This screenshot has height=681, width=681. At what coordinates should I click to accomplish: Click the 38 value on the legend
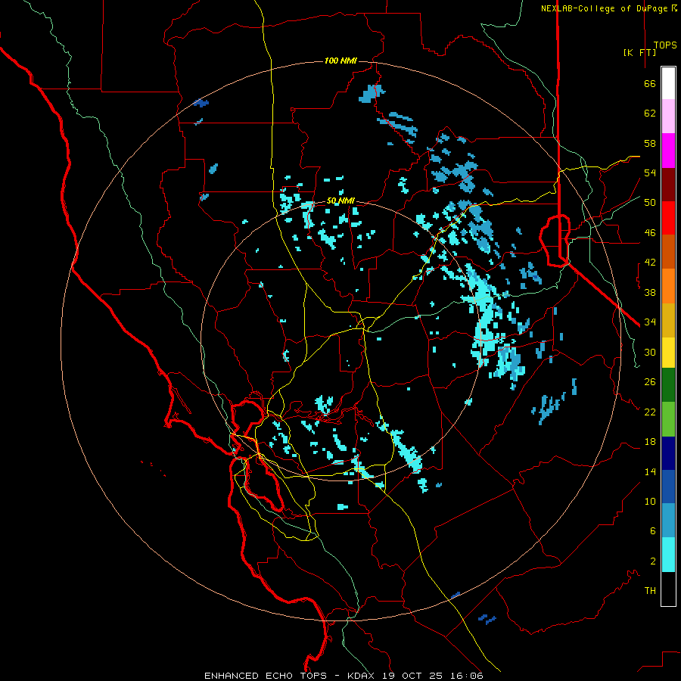point(650,292)
